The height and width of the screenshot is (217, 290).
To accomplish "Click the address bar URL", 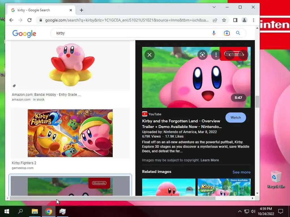I will (127, 20).
